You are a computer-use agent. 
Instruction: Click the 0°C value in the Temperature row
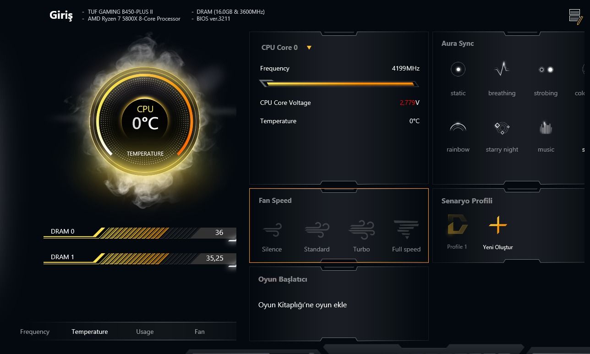pyautogui.click(x=415, y=121)
